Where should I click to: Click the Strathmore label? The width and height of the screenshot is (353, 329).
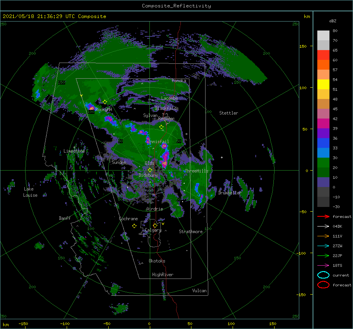tap(191, 232)
